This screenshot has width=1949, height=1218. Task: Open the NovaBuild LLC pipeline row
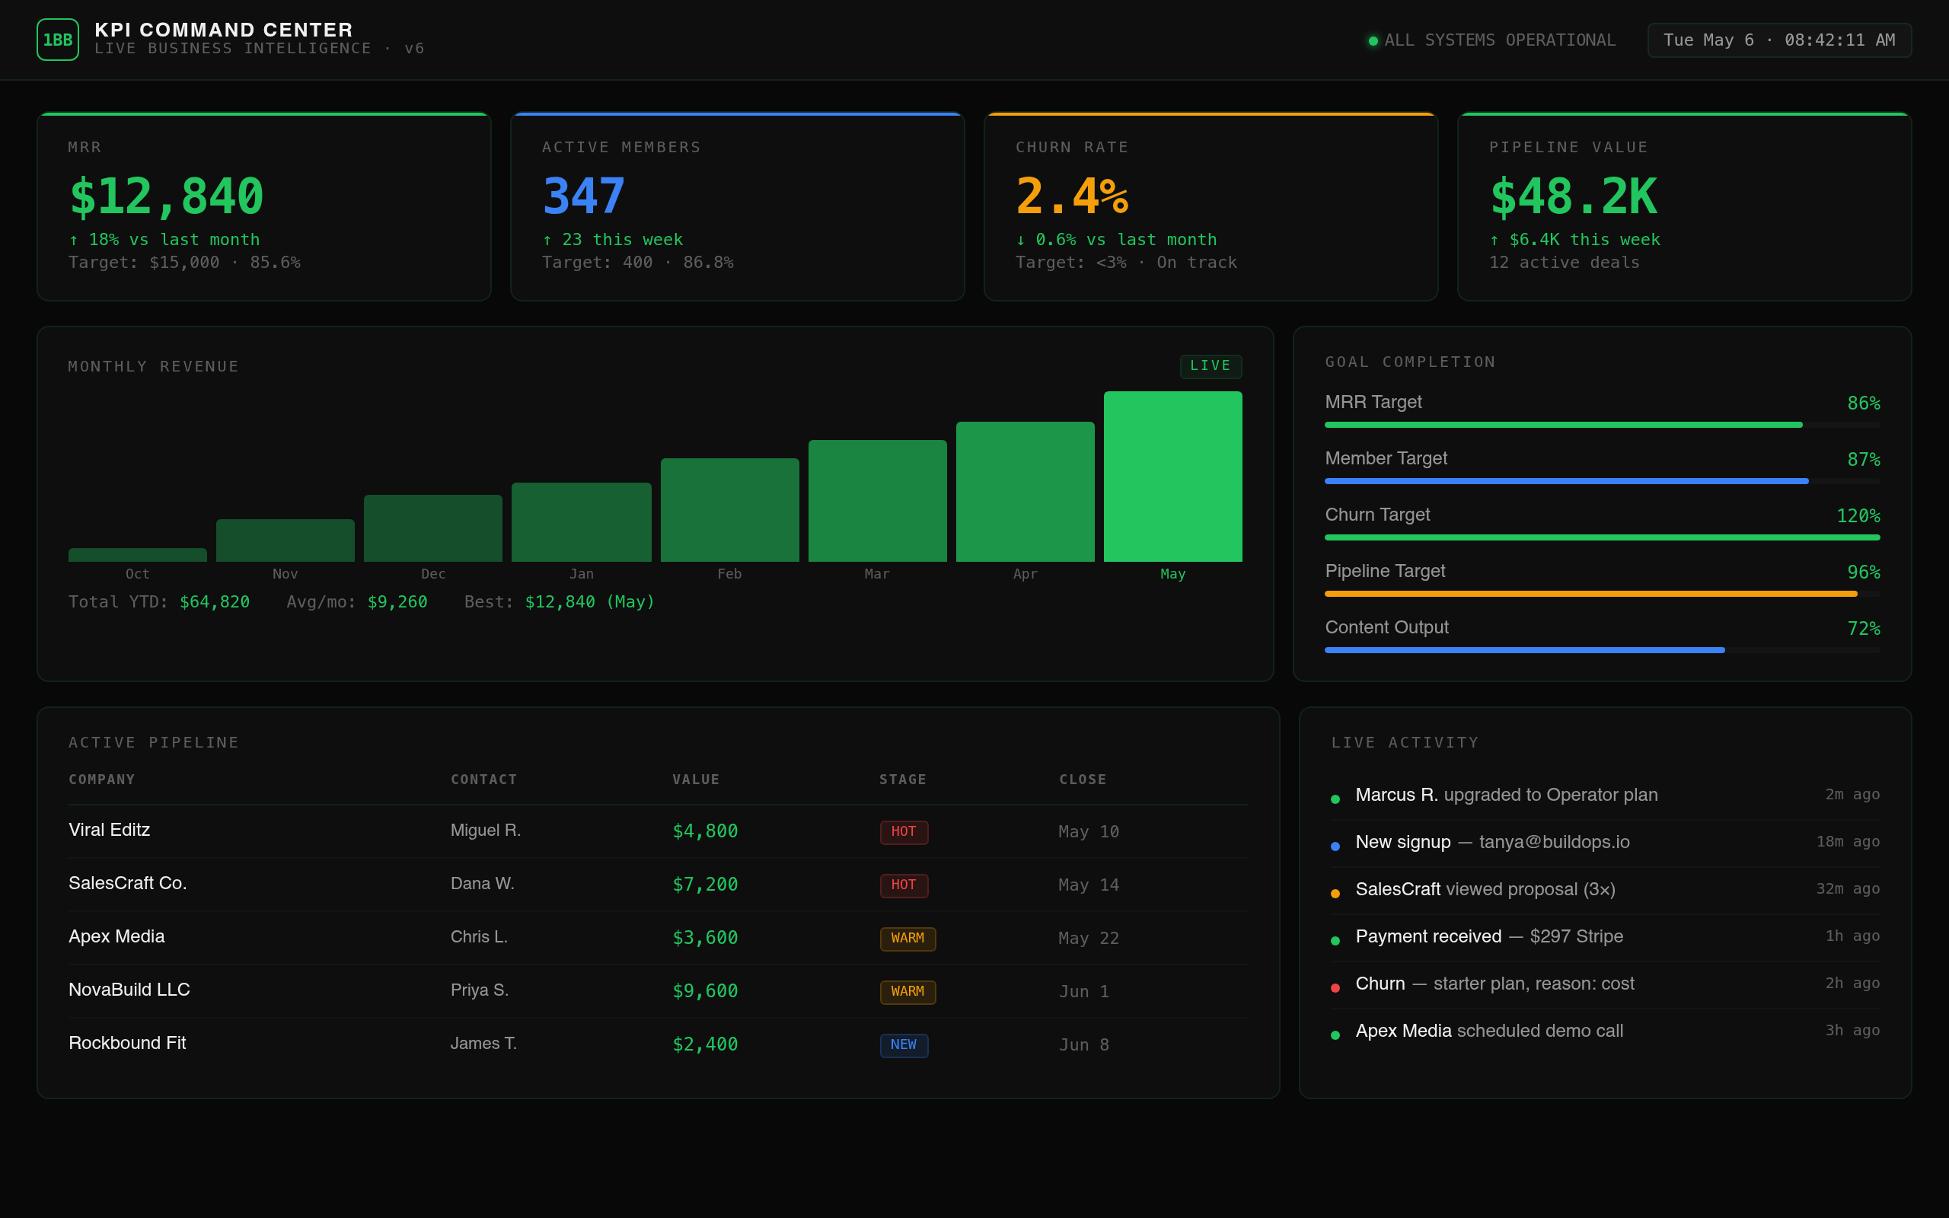658,991
